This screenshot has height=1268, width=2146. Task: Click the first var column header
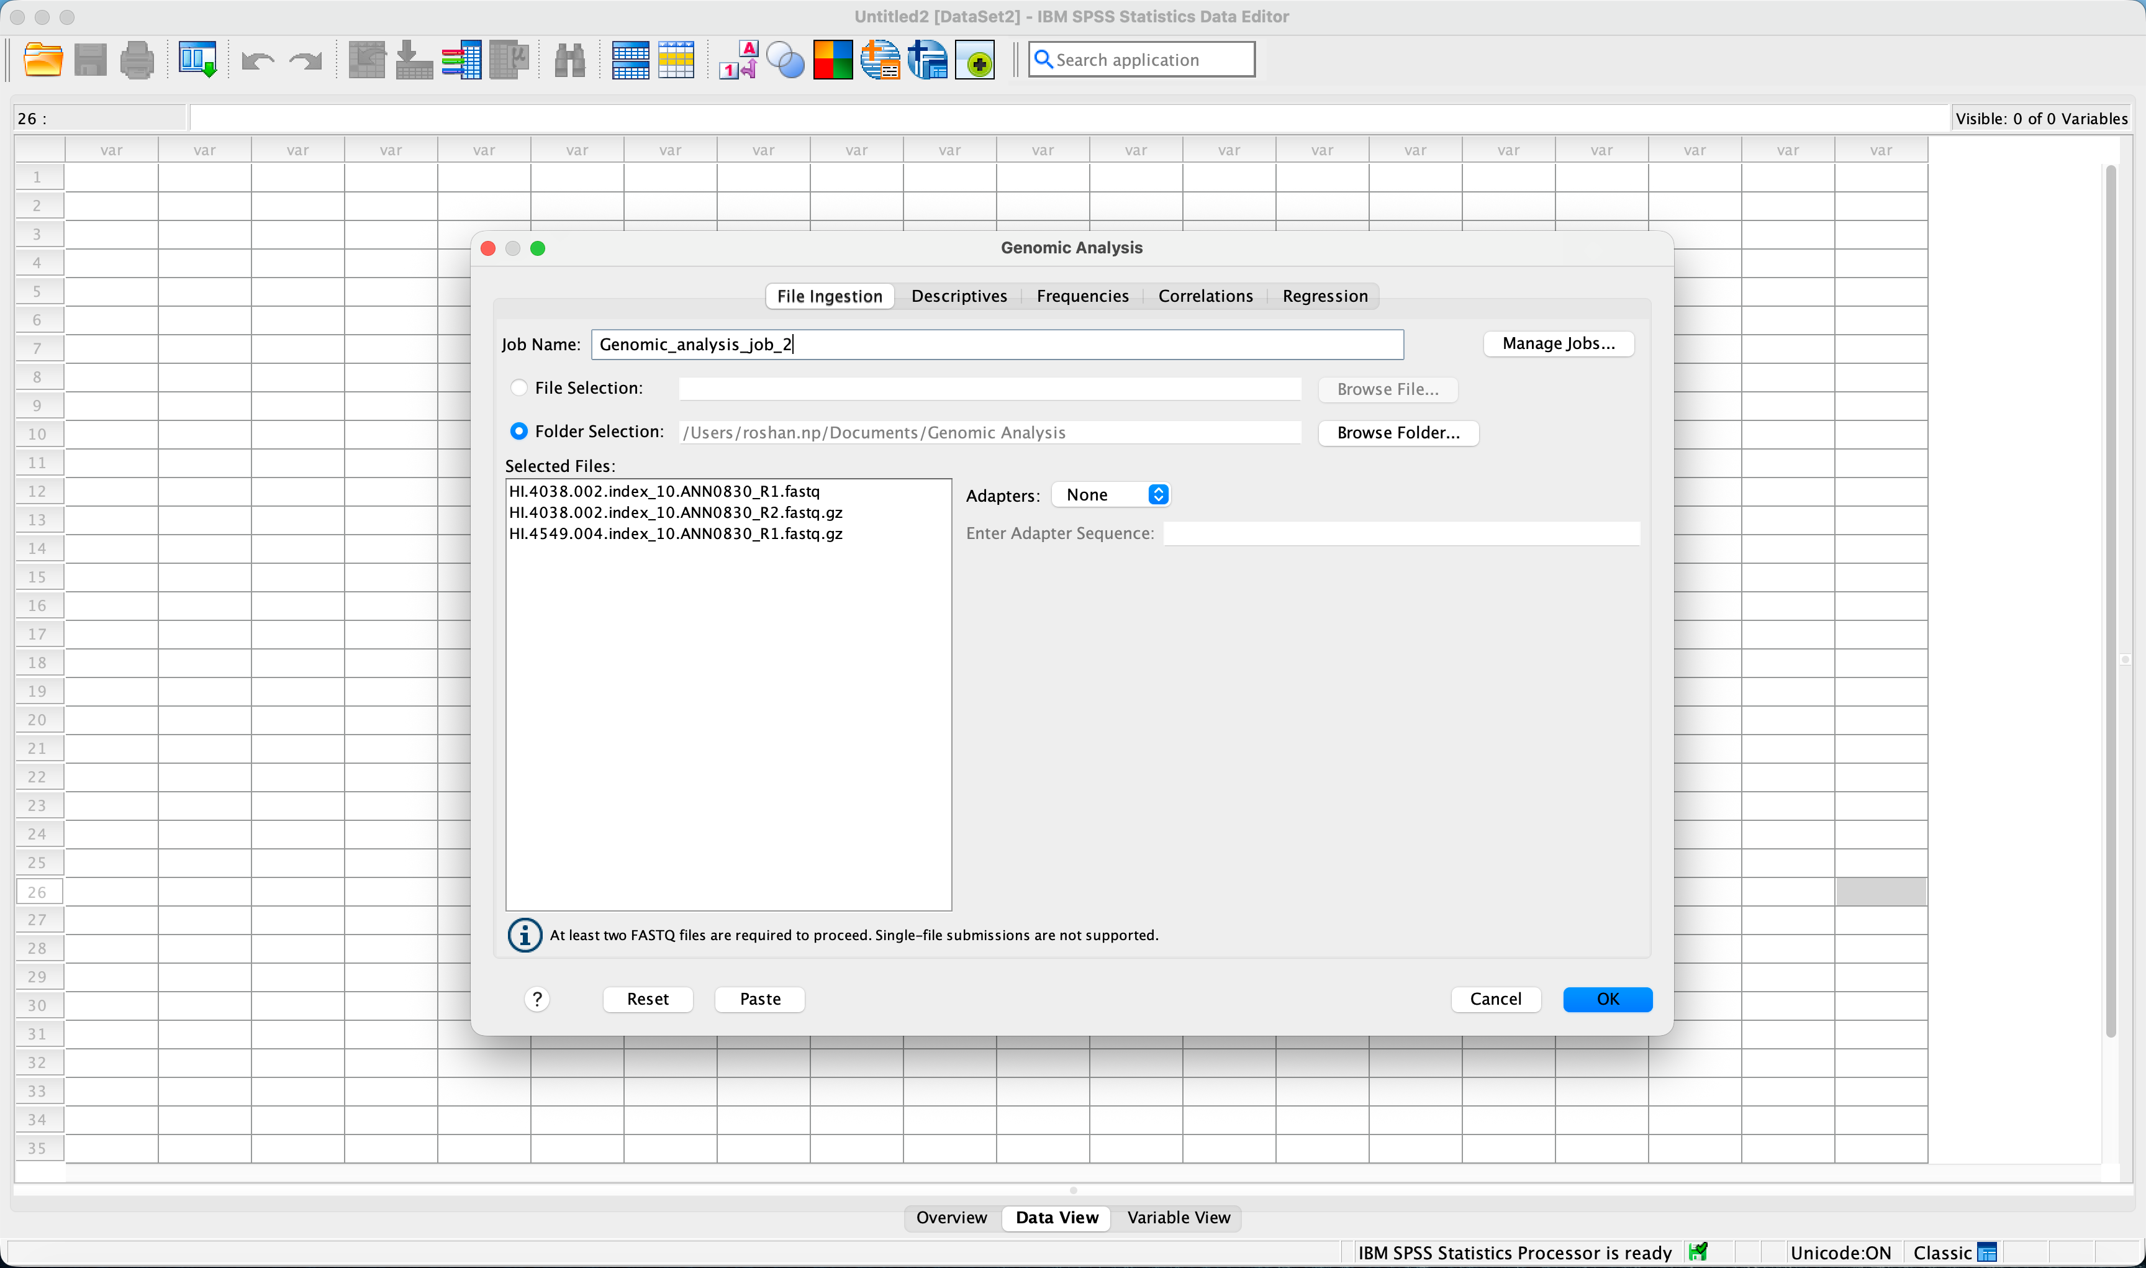(x=111, y=150)
